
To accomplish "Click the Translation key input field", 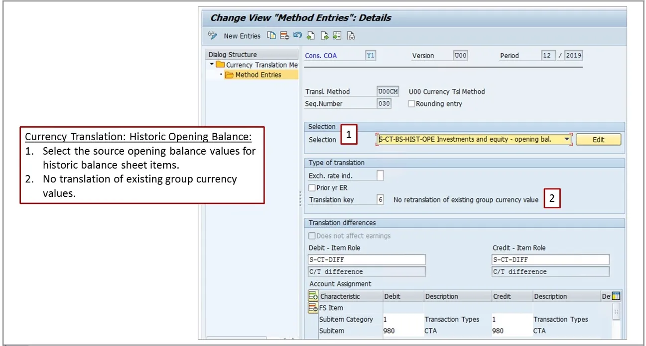I will [x=381, y=200].
